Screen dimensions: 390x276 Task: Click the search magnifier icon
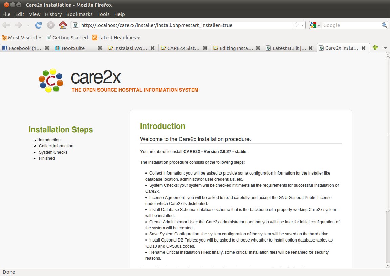[x=385, y=25]
